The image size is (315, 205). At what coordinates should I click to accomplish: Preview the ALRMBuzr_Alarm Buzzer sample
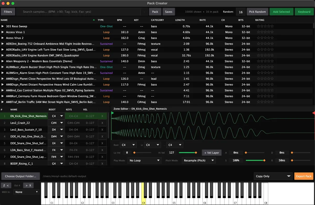tap(3, 67)
